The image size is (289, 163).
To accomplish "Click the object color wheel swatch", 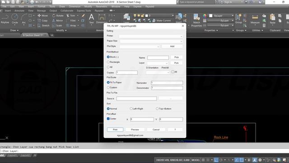I will pos(205,16).
